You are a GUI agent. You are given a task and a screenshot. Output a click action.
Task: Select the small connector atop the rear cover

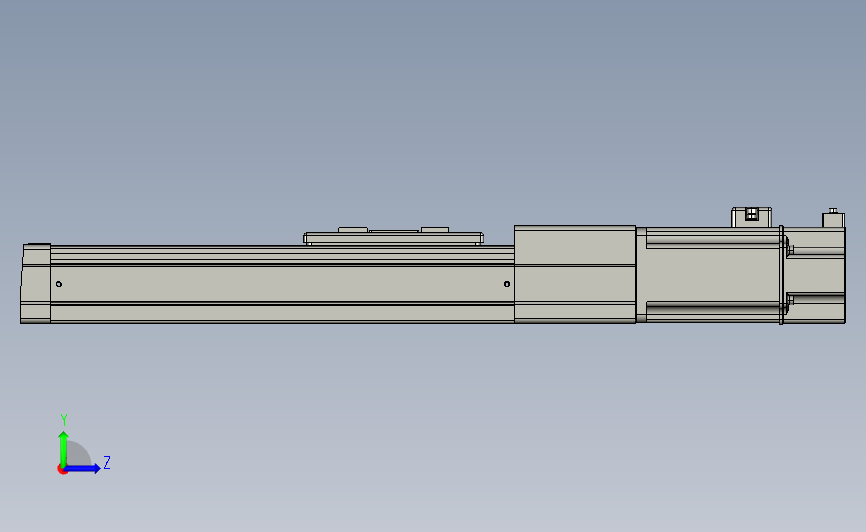833,218
